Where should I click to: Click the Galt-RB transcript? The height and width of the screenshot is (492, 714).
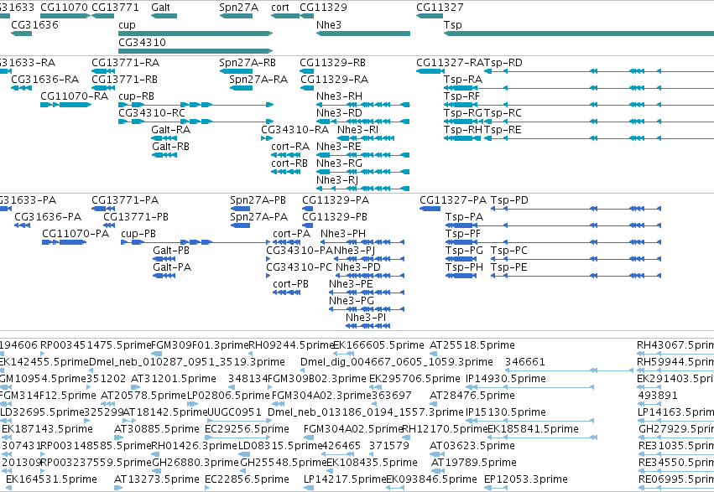164,155
